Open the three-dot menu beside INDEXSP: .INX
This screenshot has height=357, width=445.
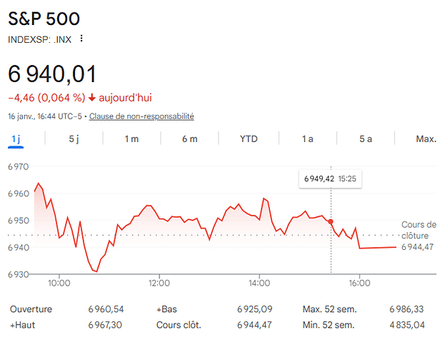81,39
